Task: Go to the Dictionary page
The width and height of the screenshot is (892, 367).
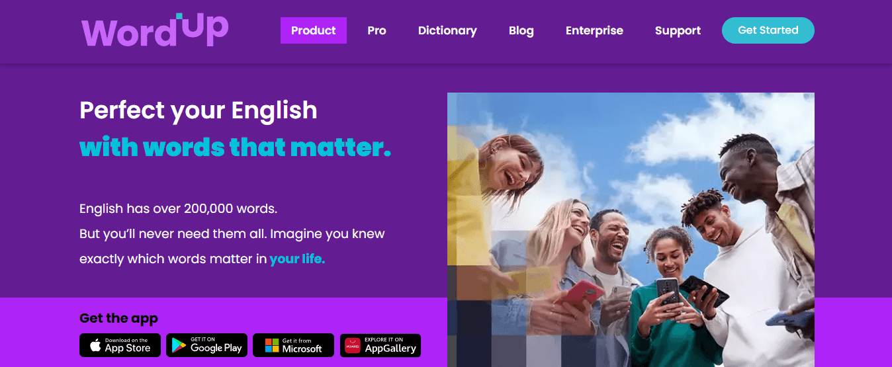Action: [447, 30]
